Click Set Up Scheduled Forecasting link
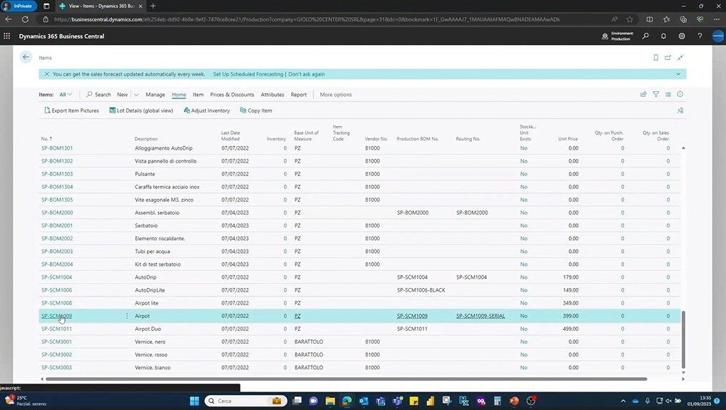The height and width of the screenshot is (410, 726). (x=248, y=74)
